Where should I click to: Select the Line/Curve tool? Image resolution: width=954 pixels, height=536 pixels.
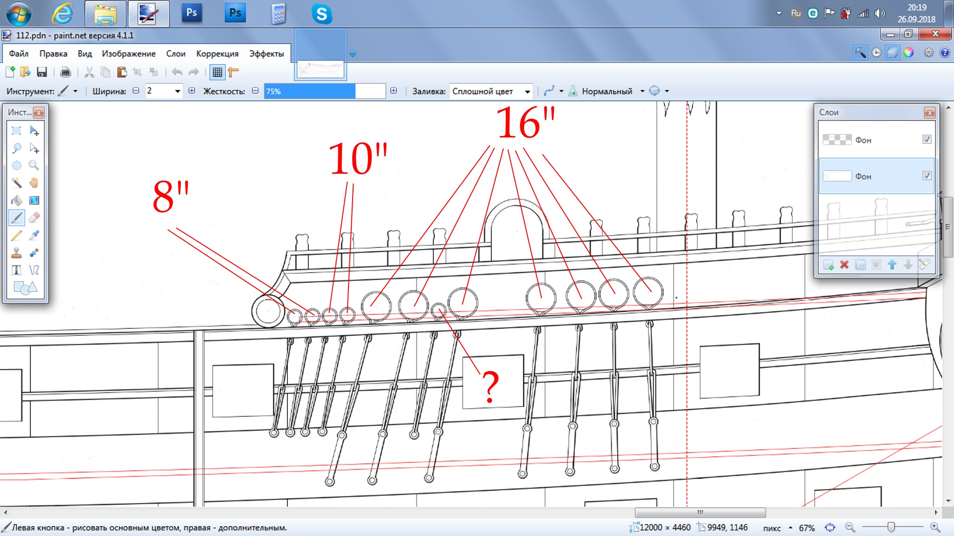click(34, 270)
